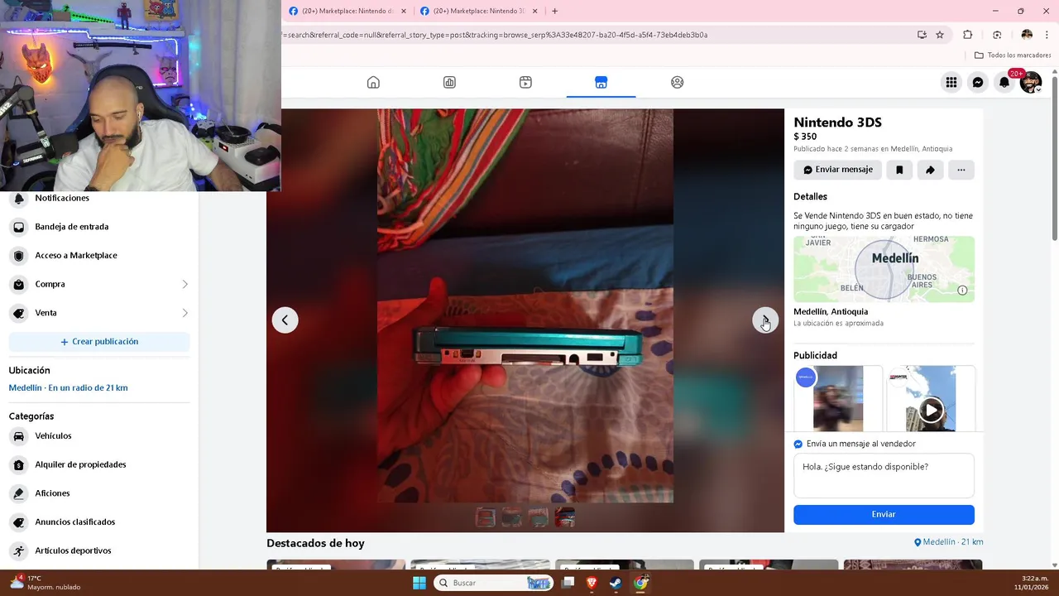1059x596 pixels.
Task: Expand the Compra section chevron
Action: coord(184,284)
